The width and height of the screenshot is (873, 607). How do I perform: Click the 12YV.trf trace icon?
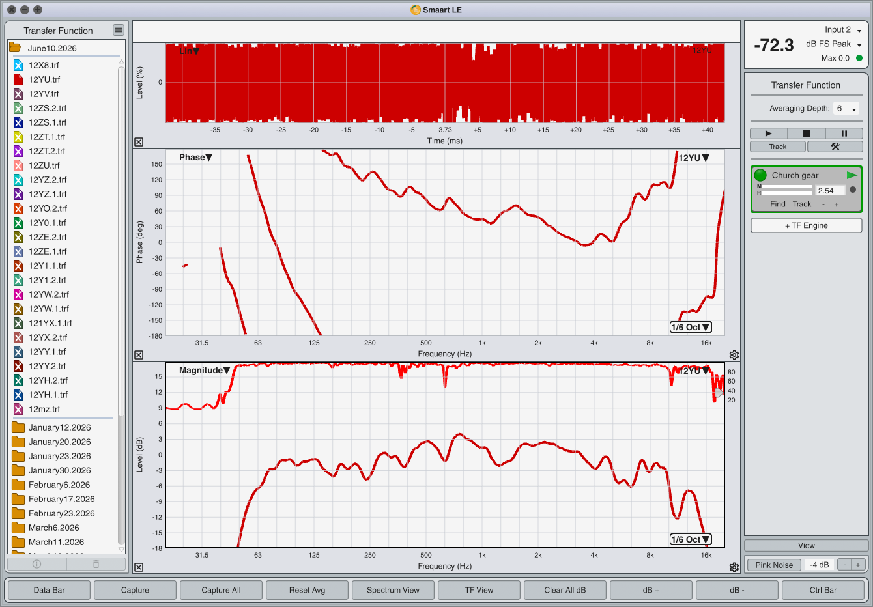pos(18,94)
